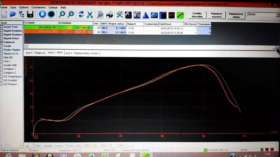
Task: Click the scissors cut icon
Action: click(90, 14)
